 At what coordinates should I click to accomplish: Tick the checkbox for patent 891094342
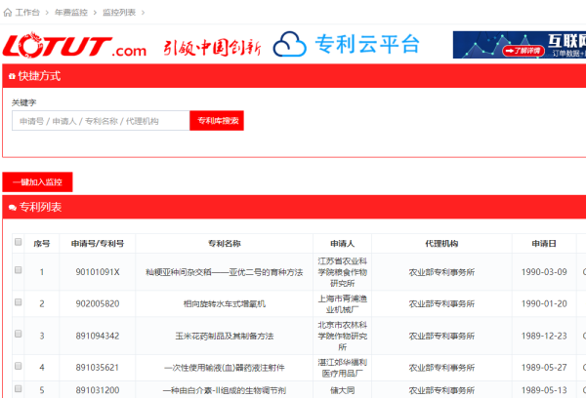tap(17, 335)
